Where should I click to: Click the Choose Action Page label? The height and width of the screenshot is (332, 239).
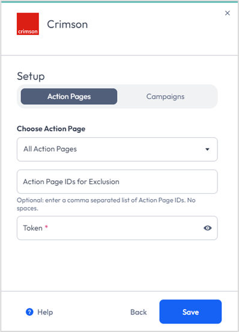[x=51, y=129]
